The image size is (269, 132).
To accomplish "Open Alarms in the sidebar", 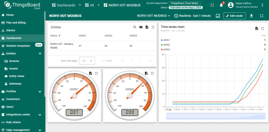I will [x=11, y=30].
